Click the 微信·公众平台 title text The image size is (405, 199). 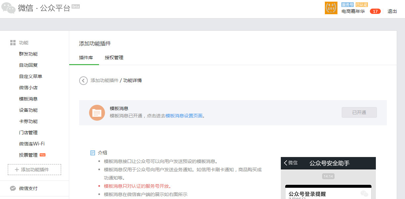point(44,8)
